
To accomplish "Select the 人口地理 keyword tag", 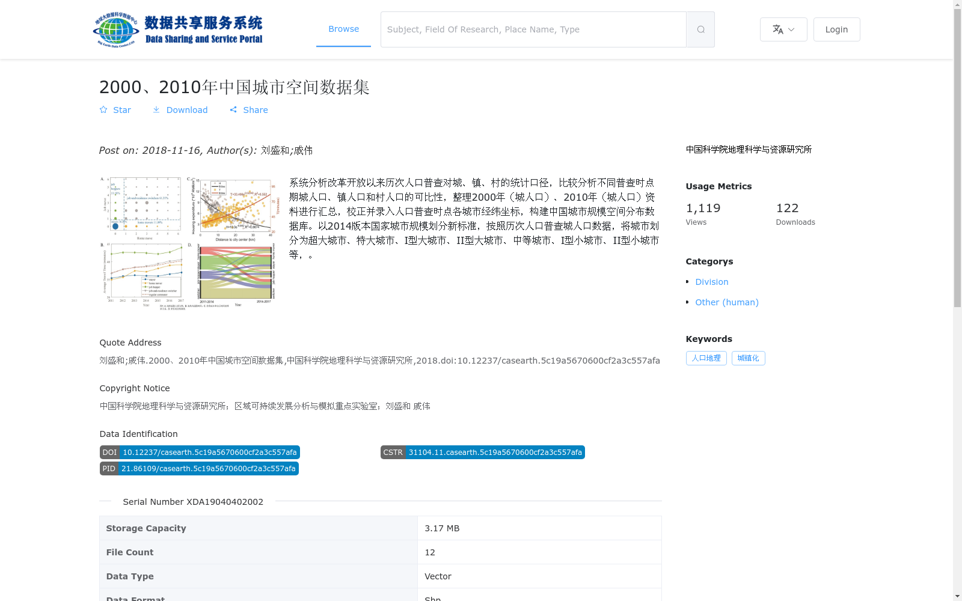I will click(x=706, y=358).
